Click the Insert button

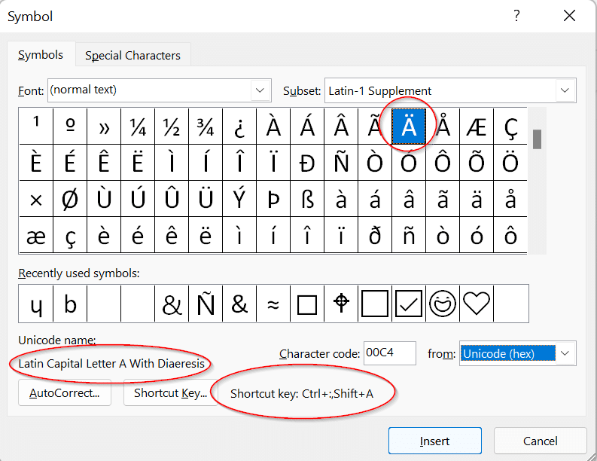click(434, 441)
